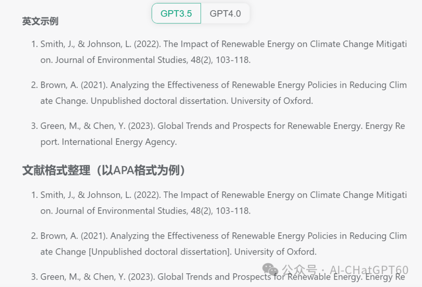Click list number 3 under 英文示例
Image resolution: width=422 pixels, height=287 pixels.
pos(34,126)
